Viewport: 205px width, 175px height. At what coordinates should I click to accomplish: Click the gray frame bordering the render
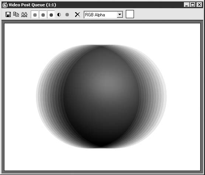tap(3, 97)
